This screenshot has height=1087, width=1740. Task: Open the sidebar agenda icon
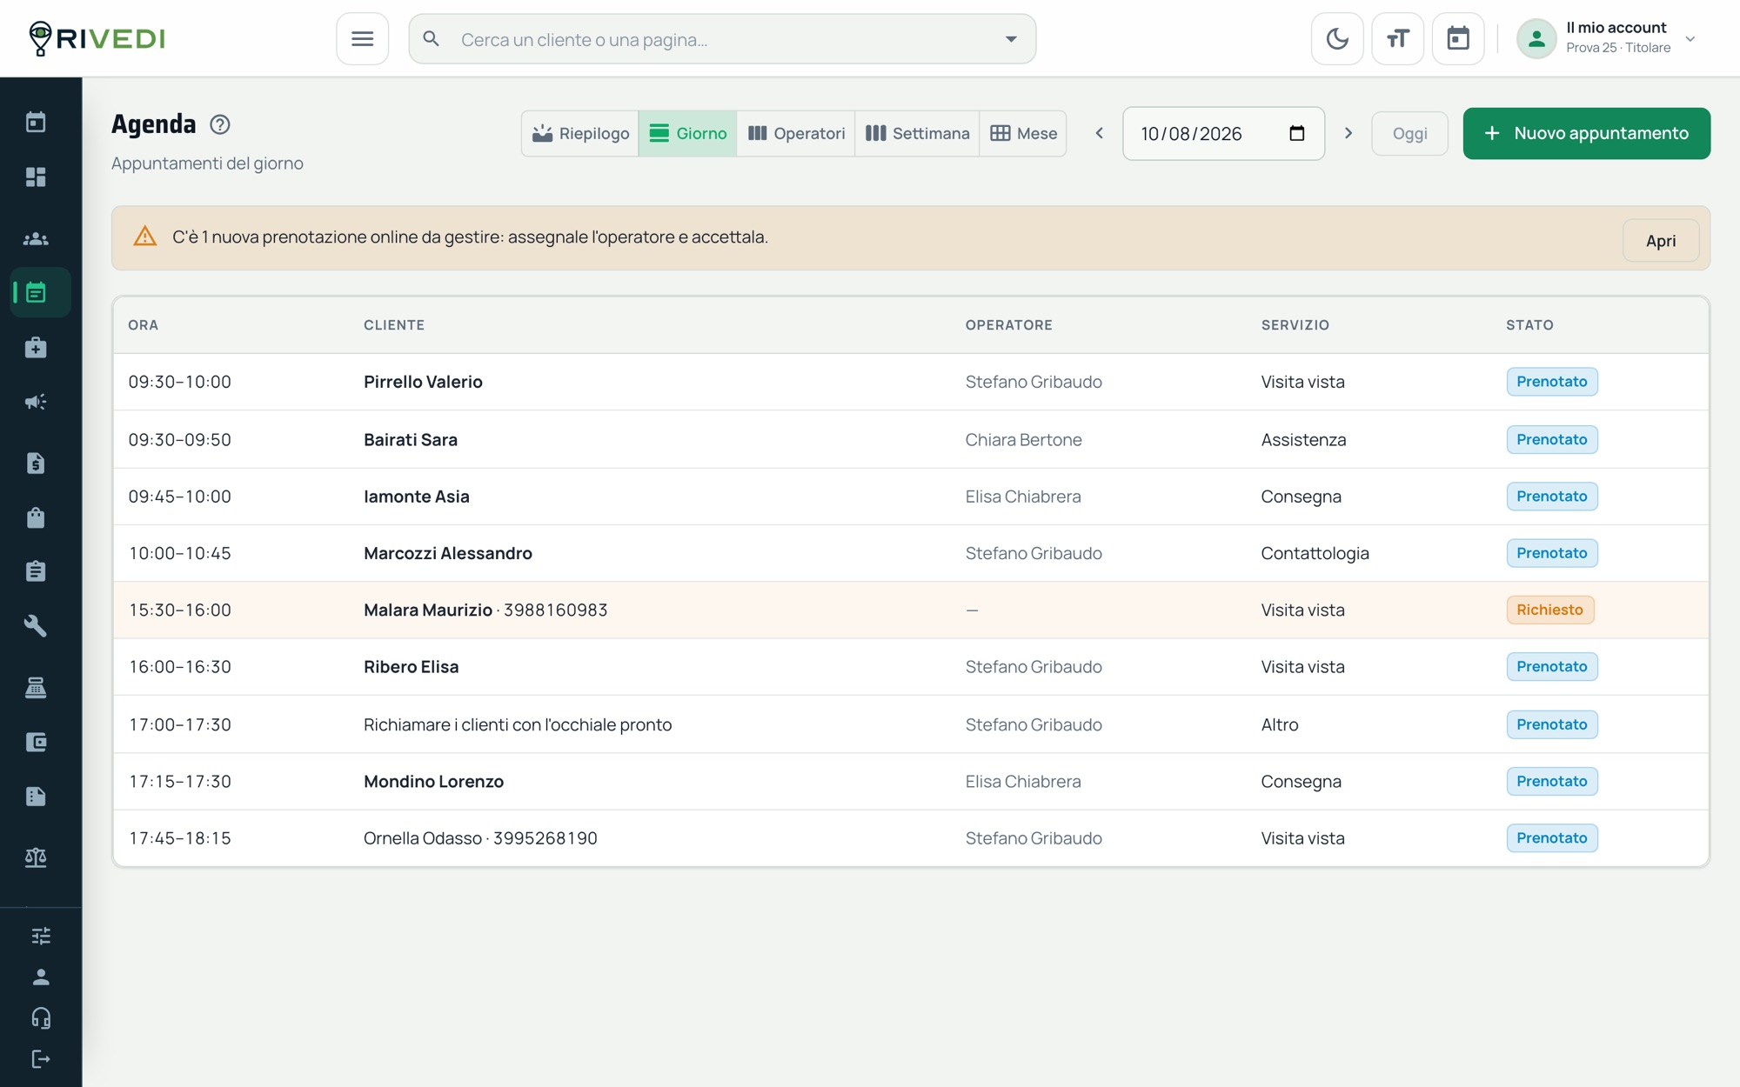[x=40, y=292]
